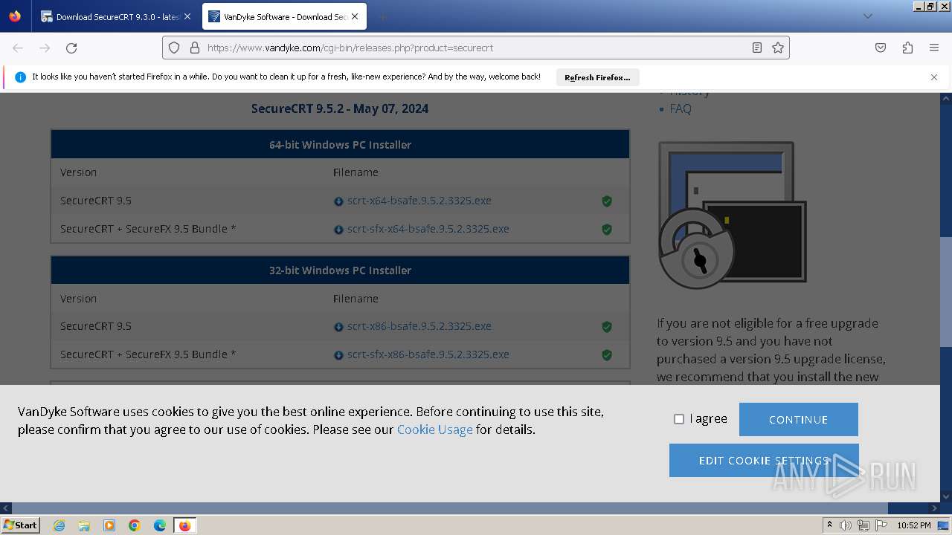The height and width of the screenshot is (535, 952).
Task: Open the Windows Start menu
Action: pos(20,525)
